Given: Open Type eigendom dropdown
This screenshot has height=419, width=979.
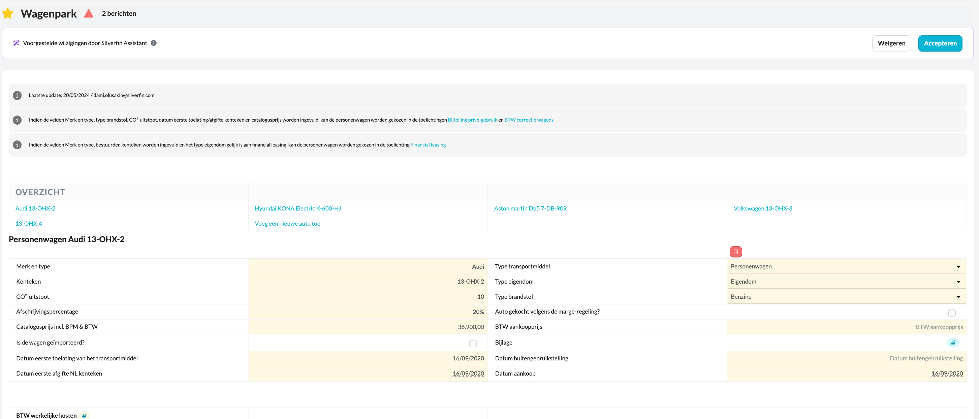Looking at the screenshot, I should point(846,282).
